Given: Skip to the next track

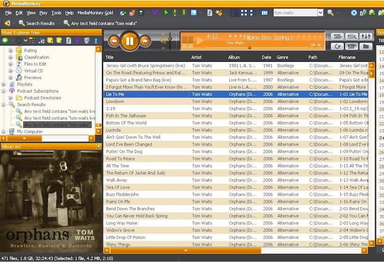Looking at the screenshot, I should pos(145,41).
